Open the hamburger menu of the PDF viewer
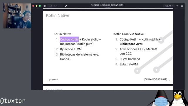Image resolution: width=188 pixels, height=106 pixels. coord(182,6)
